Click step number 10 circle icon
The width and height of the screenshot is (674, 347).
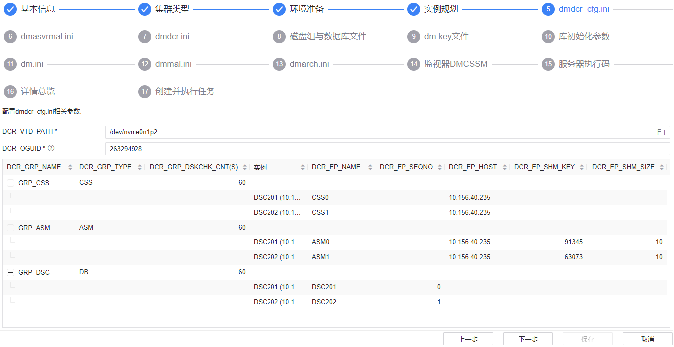(x=548, y=37)
